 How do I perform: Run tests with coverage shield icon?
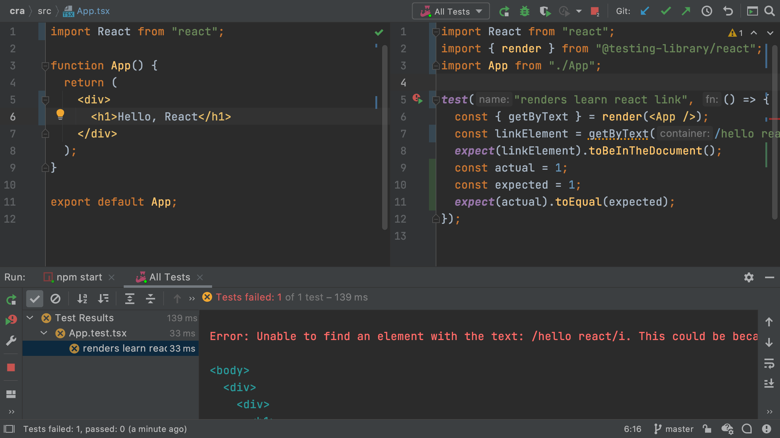coord(545,12)
